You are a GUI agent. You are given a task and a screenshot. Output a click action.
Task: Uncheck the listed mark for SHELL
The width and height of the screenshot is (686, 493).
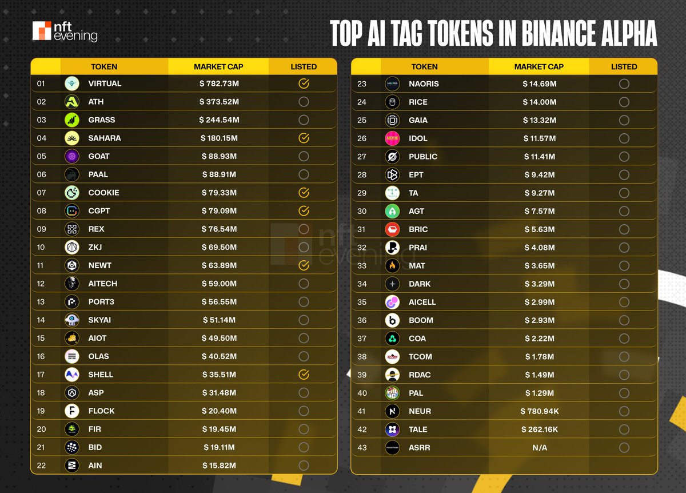(304, 375)
